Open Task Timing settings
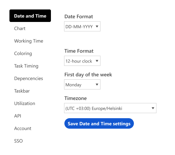Screen dimensions: 175x155 coord(26,66)
